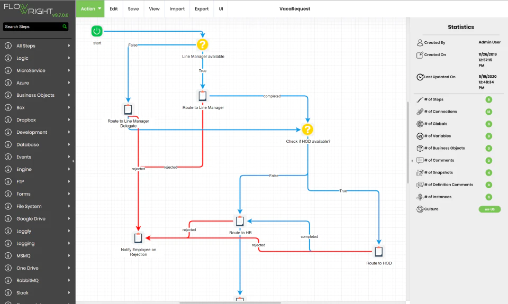Click info icon beside RabbitMQ
The height and width of the screenshot is (304, 508).
pyautogui.click(x=8, y=280)
